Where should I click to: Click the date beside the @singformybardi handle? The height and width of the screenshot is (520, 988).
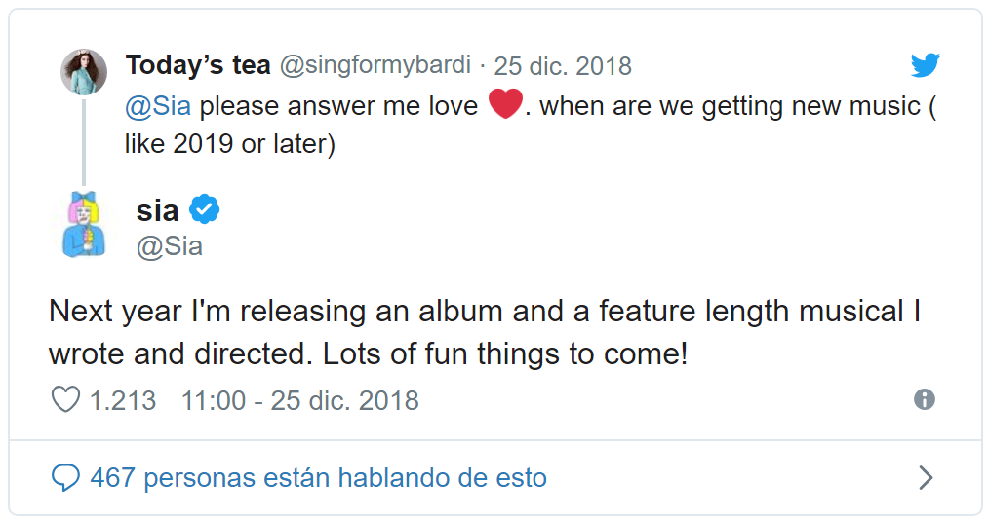pyautogui.click(x=563, y=66)
